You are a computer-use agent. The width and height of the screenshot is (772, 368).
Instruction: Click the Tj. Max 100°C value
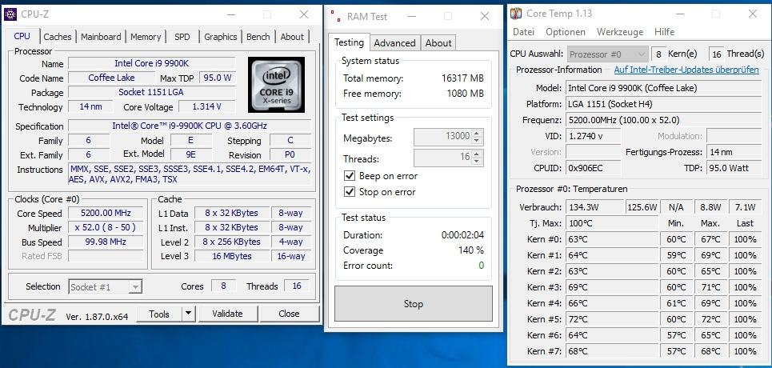pyautogui.click(x=611, y=223)
